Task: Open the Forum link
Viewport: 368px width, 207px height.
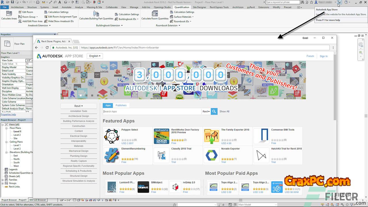Action: (x=310, y=56)
